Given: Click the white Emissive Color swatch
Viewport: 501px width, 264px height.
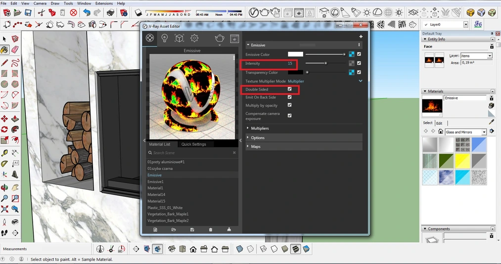Looking at the screenshot, I should tap(296, 54).
